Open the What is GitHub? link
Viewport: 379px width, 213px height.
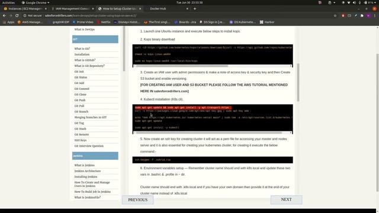(x=85, y=60)
